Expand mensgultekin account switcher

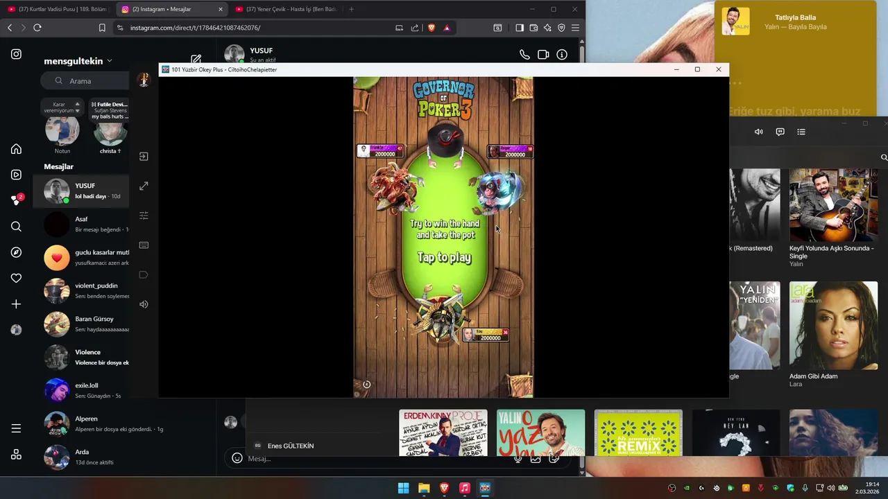[78, 61]
